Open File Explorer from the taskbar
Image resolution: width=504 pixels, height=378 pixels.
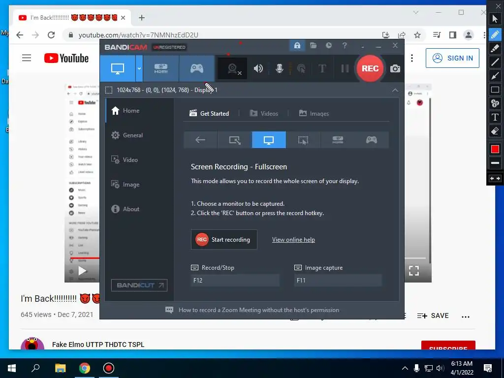60,368
